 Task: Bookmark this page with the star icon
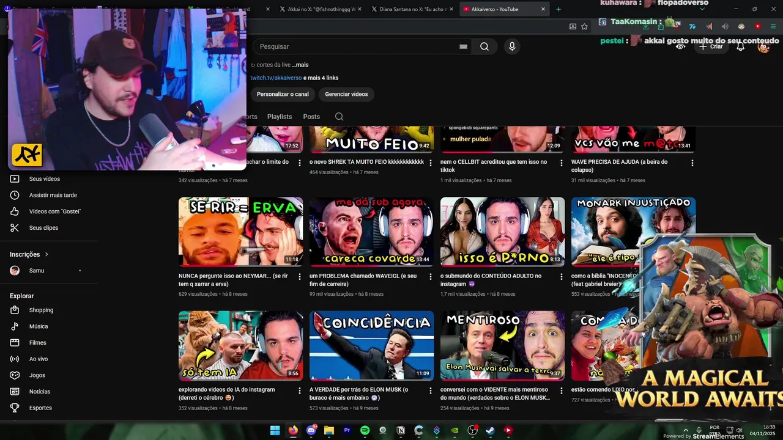[584, 26]
